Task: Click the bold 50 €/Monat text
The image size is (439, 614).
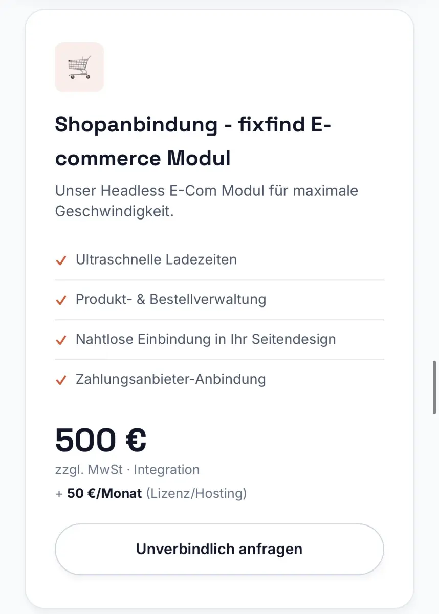Action: tap(104, 494)
